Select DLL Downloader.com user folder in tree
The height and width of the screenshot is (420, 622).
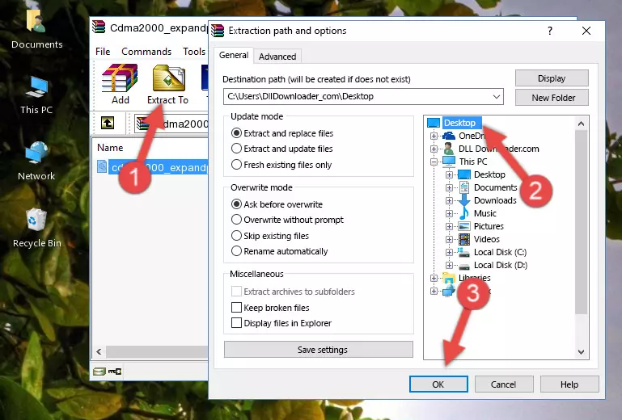(x=498, y=149)
